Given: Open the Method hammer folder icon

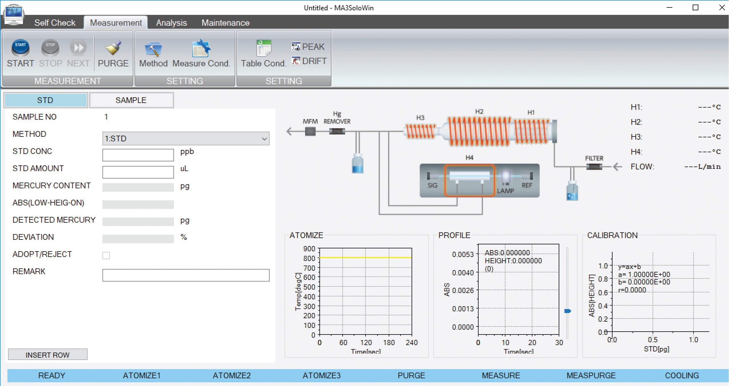Looking at the screenshot, I should click(153, 49).
